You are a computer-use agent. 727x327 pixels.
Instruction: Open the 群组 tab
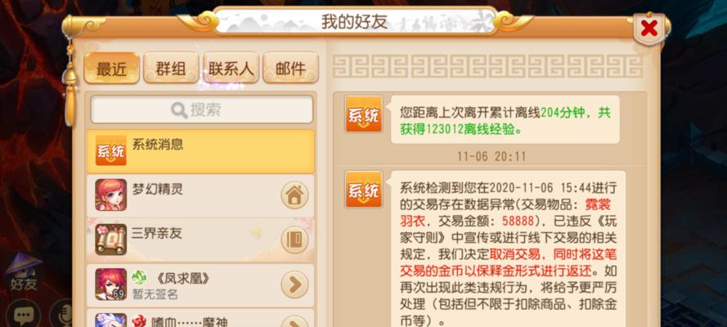coord(171,68)
